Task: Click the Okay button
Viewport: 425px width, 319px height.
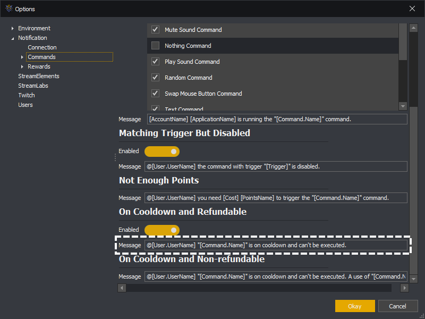Action: (355, 306)
